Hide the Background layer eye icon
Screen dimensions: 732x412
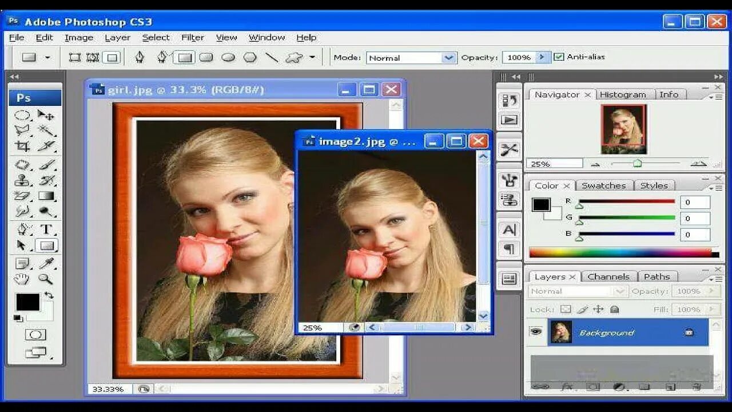[536, 331]
